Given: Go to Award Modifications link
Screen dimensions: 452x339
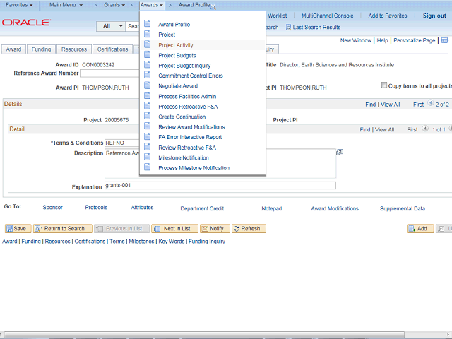Looking at the screenshot, I should click(x=335, y=208).
